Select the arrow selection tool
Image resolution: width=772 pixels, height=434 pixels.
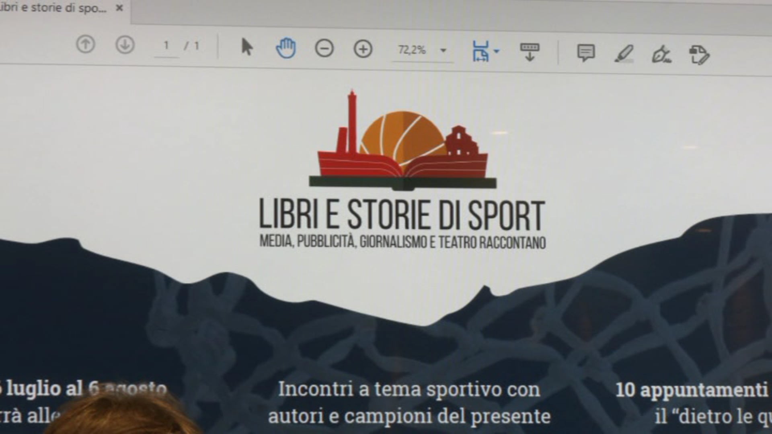pyautogui.click(x=247, y=47)
